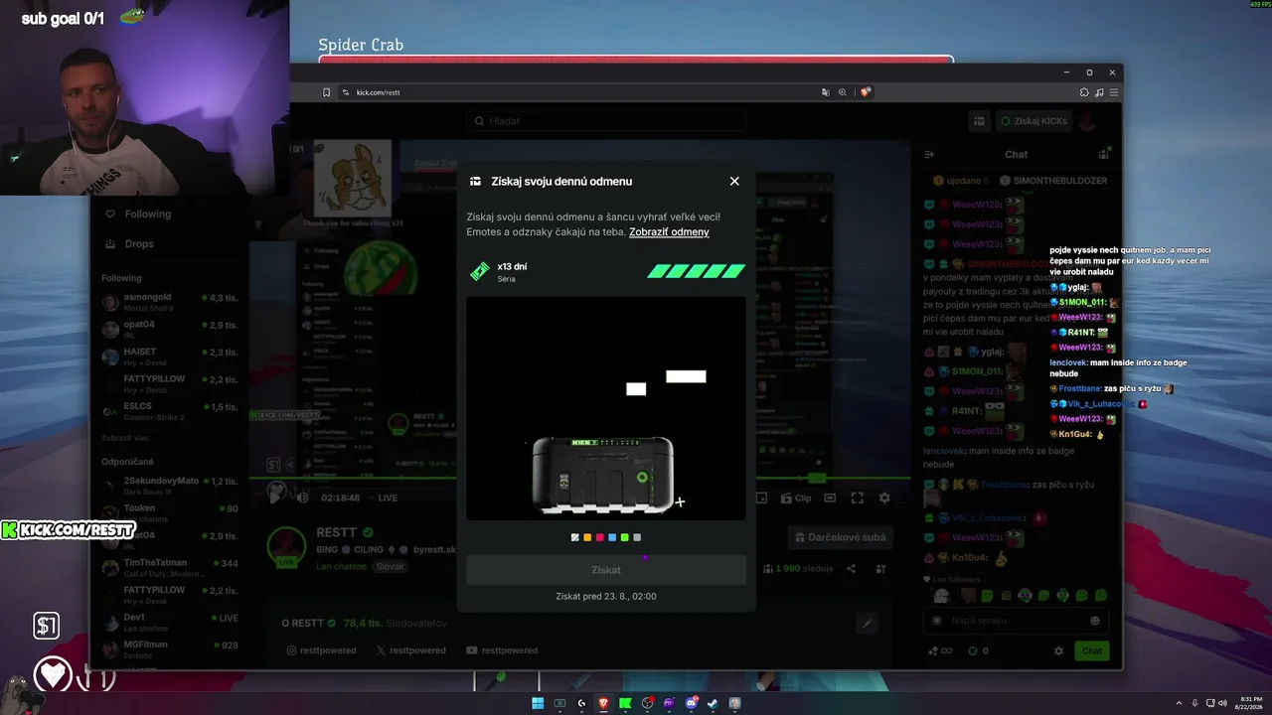Select the red color swatch

(x=599, y=537)
